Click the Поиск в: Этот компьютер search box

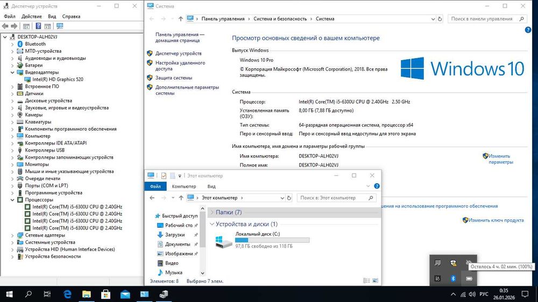tap(337, 198)
